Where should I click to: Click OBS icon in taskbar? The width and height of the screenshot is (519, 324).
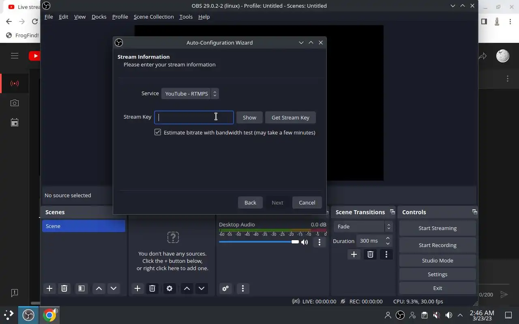point(28,315)
